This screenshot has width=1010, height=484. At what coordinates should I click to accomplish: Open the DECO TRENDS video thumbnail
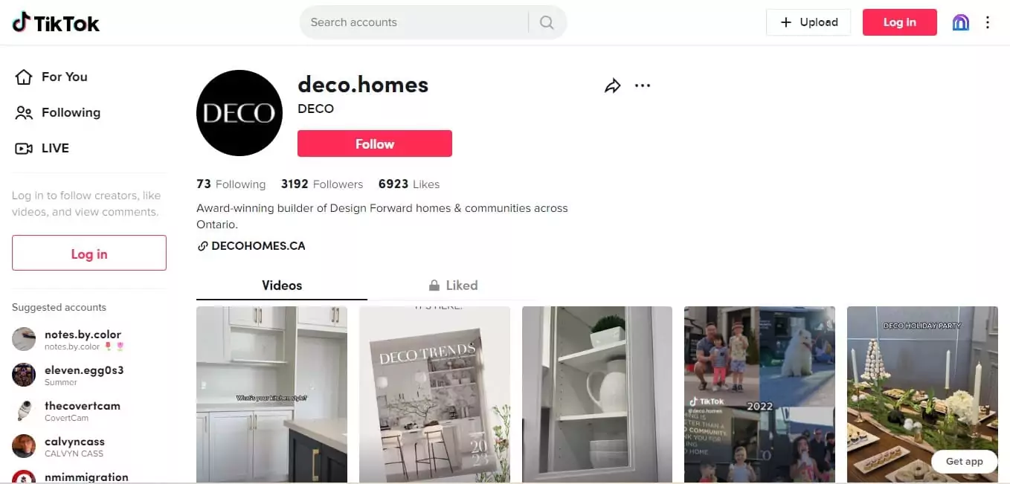click(434, 395)
